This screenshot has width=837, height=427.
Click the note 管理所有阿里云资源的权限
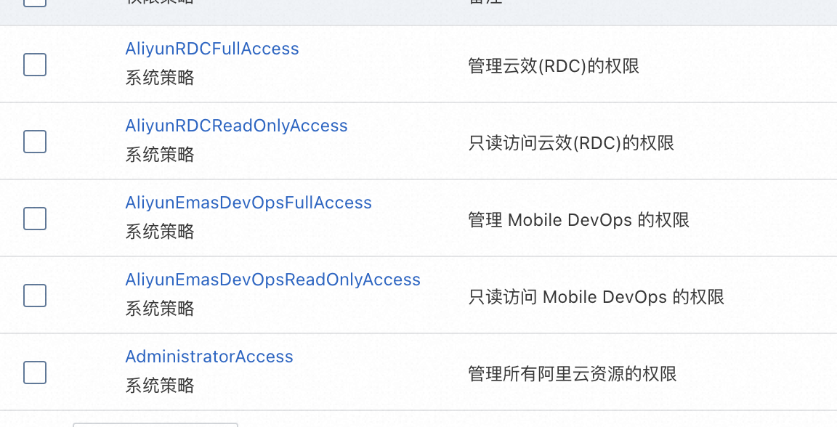(573, 373)
